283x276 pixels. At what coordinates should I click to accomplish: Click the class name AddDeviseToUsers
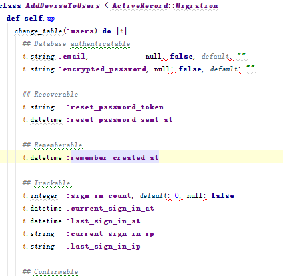pos(63,5)
